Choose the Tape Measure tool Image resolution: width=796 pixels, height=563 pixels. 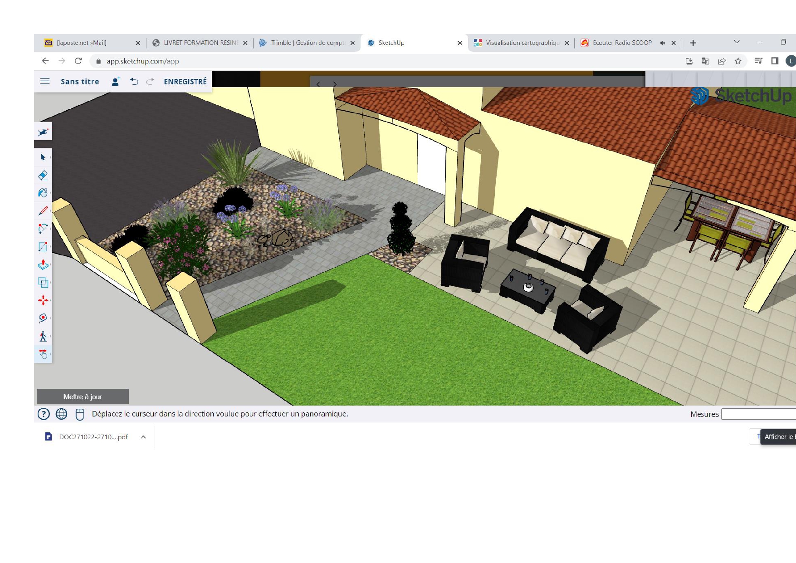tap(43, 318)
